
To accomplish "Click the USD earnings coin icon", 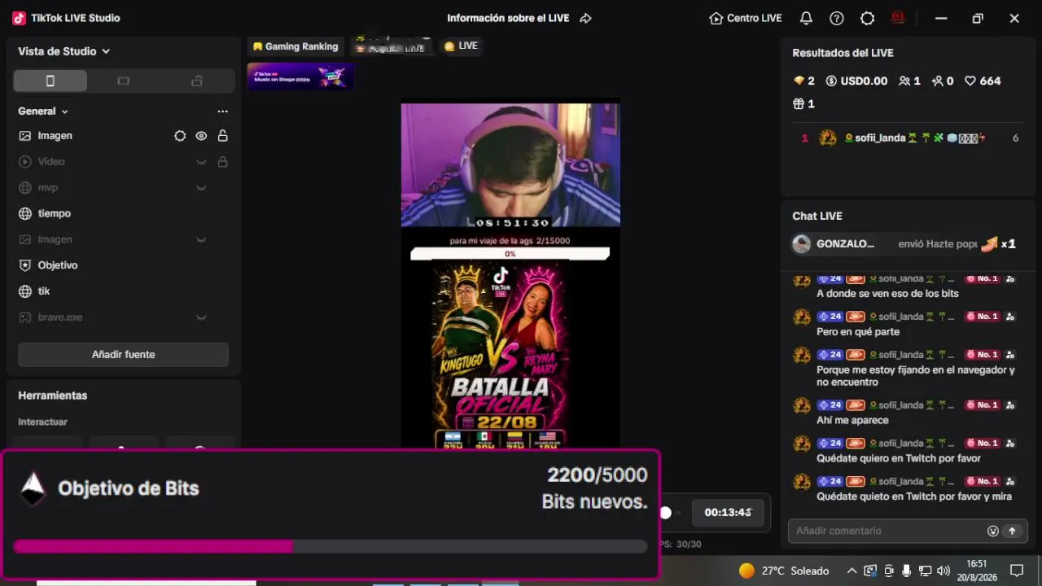I will [x=831, y=81].
